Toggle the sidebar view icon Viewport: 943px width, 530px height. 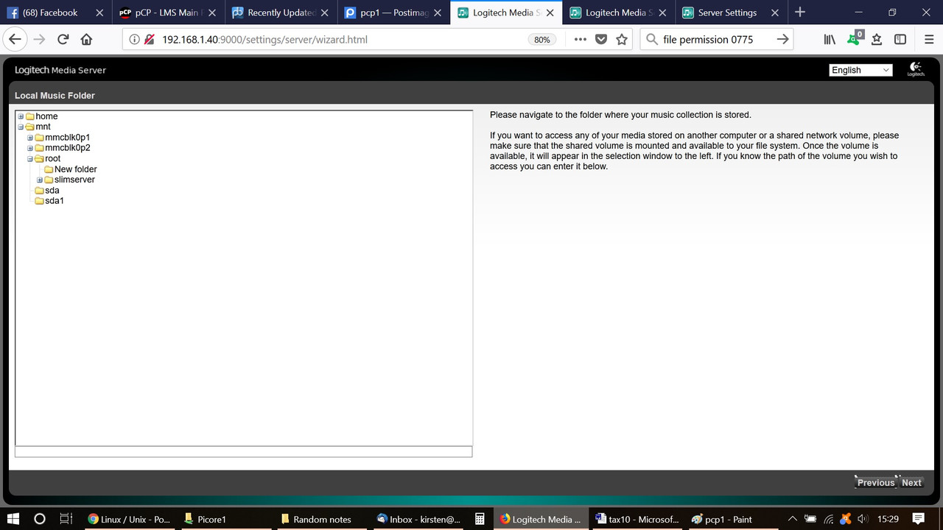point(900,40)
